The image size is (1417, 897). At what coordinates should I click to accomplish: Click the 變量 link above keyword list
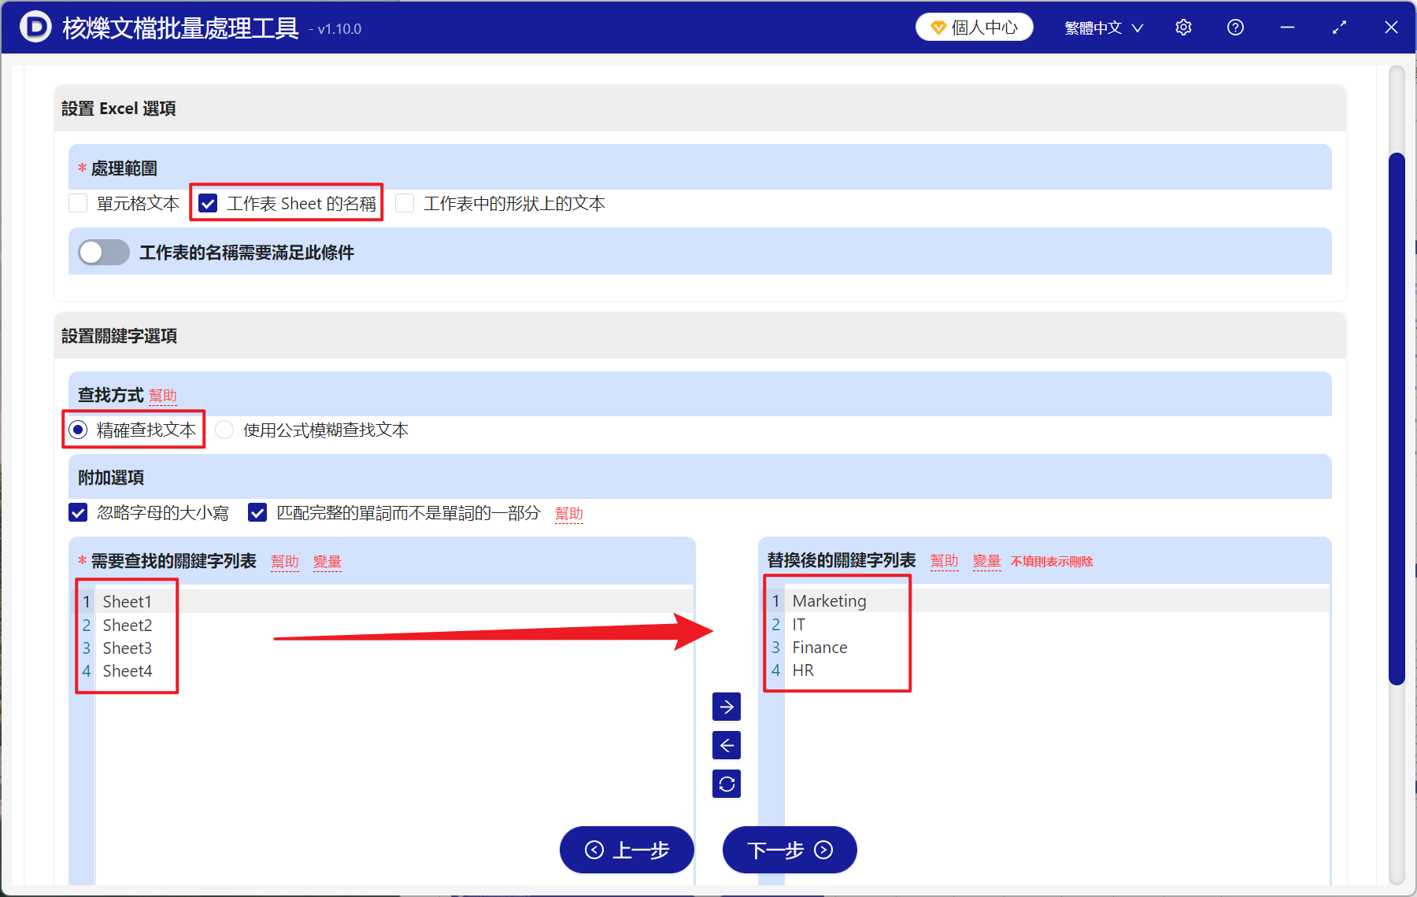coord(327,561)
